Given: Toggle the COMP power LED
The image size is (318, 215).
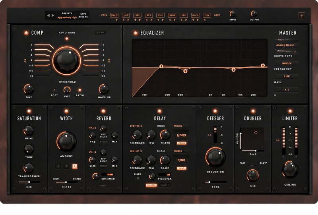Looking at the screenshot, I should 26,33.
